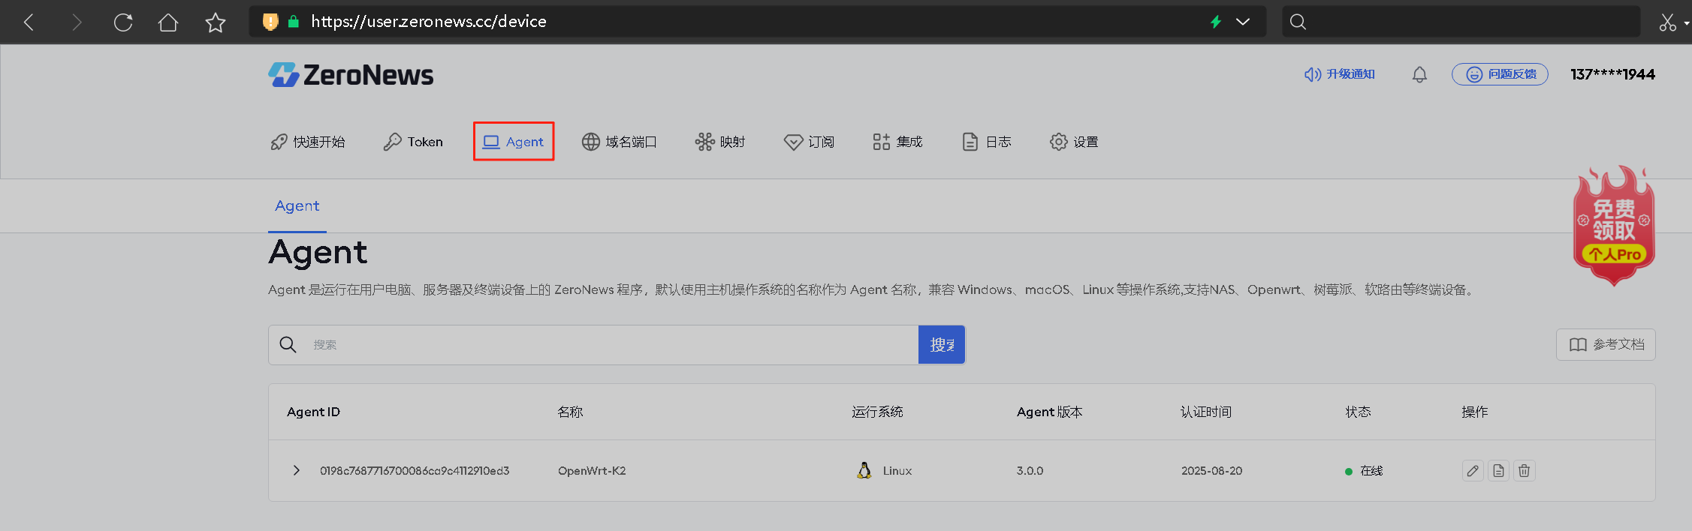Open account menu 137****1944

[1612, 74]
